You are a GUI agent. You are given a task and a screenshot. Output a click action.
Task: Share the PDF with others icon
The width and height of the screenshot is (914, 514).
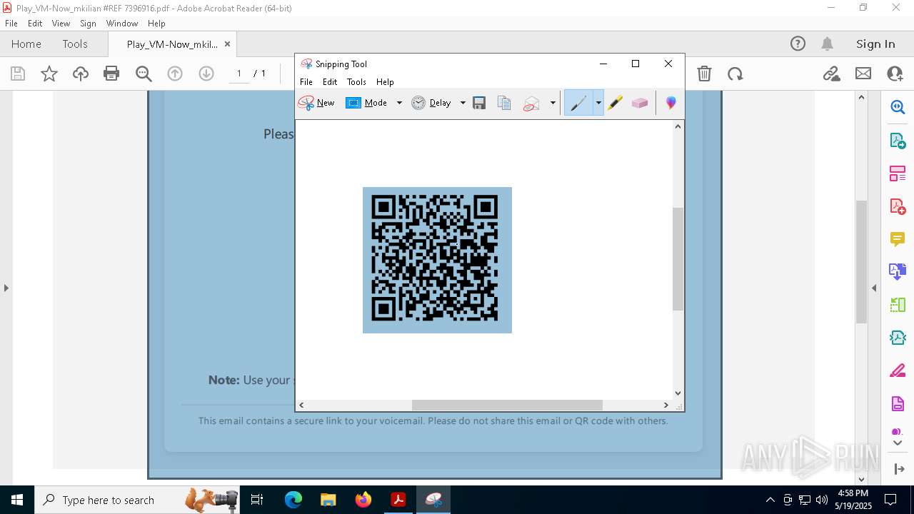[895, 74]
